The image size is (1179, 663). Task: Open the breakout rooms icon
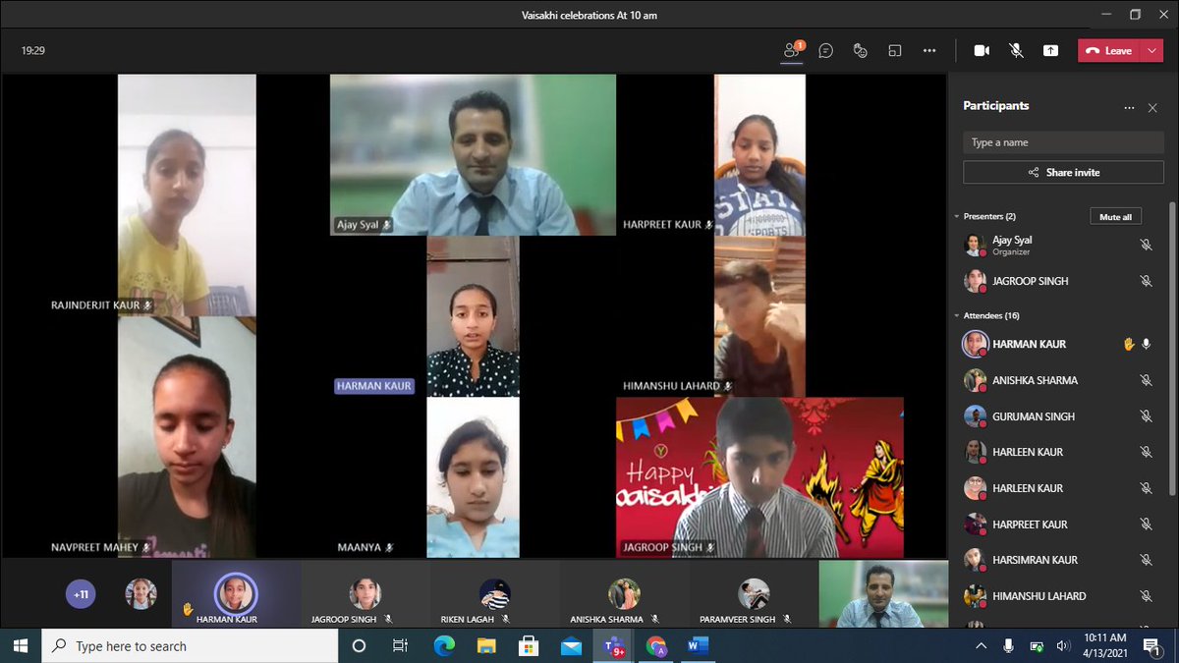click(895, 50)
